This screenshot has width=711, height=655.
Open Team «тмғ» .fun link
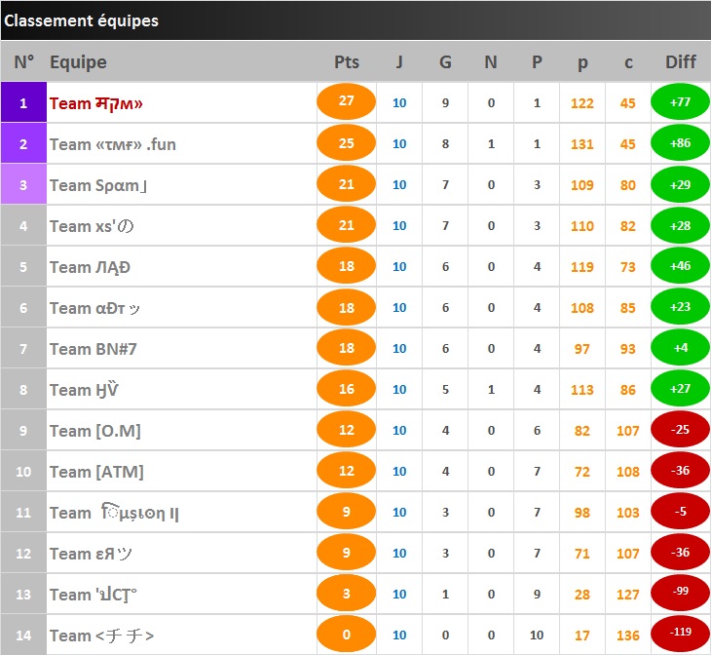[x=112, y=144]
